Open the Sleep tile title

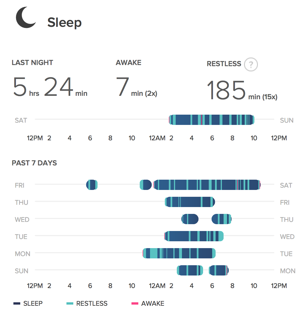click(x=64, y=22)
